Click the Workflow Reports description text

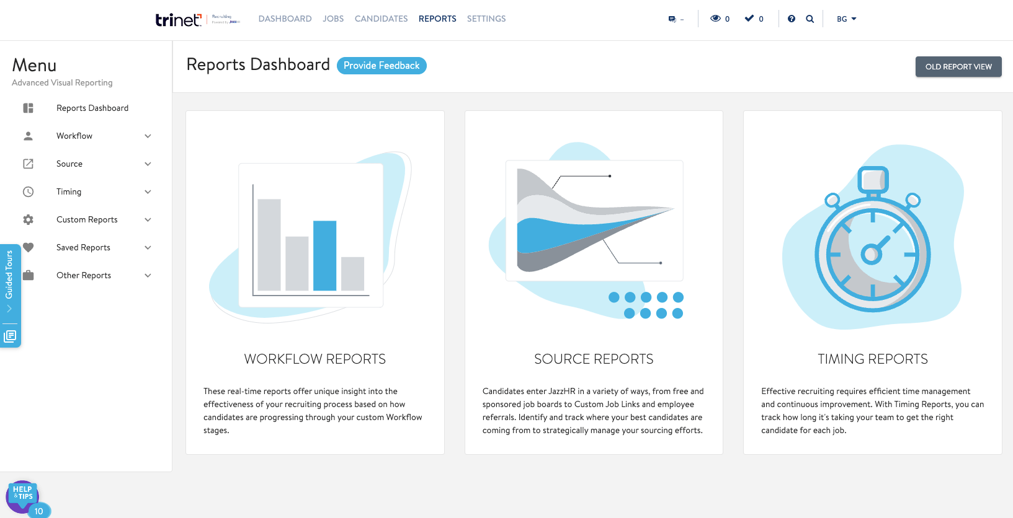click(313, 411)
